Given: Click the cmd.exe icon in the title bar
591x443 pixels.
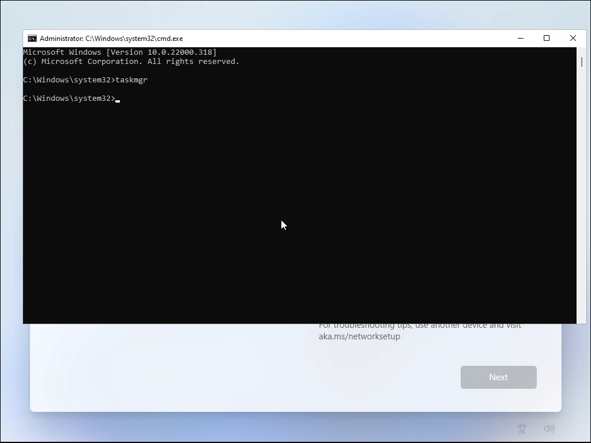Looking at the screenshot, I should pyautogui.click(x=32, y=38).
